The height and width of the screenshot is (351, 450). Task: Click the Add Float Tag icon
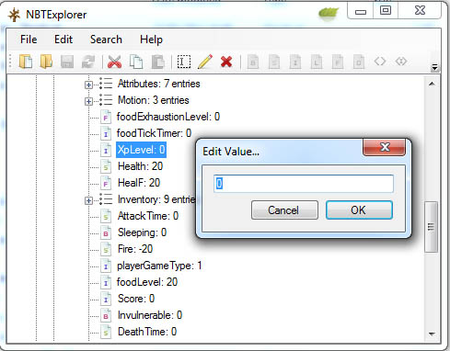click(x=338, y=62)
